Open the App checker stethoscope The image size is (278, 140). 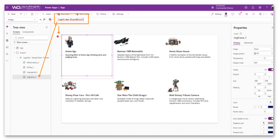click(x=240, y=14)
